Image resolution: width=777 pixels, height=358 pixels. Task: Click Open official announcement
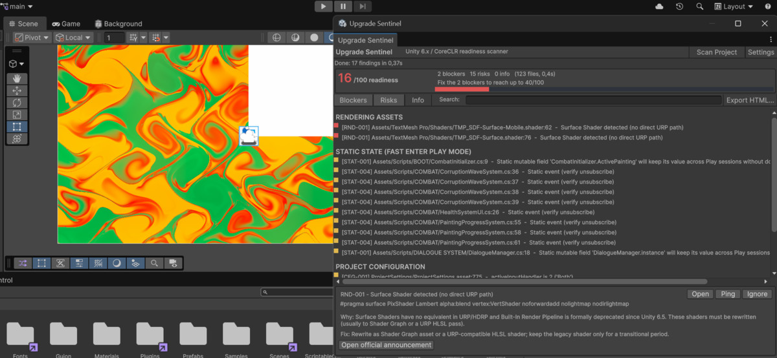(387, 345)
